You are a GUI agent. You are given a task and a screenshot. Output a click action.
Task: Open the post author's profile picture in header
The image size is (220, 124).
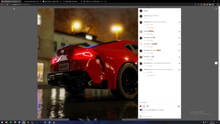(141, 11)
